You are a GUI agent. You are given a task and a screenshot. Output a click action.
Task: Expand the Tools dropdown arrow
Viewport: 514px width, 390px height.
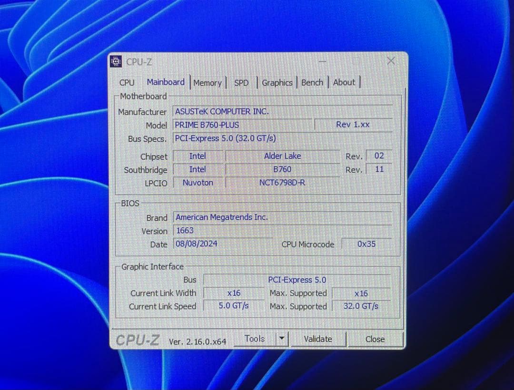pos(282,339)
